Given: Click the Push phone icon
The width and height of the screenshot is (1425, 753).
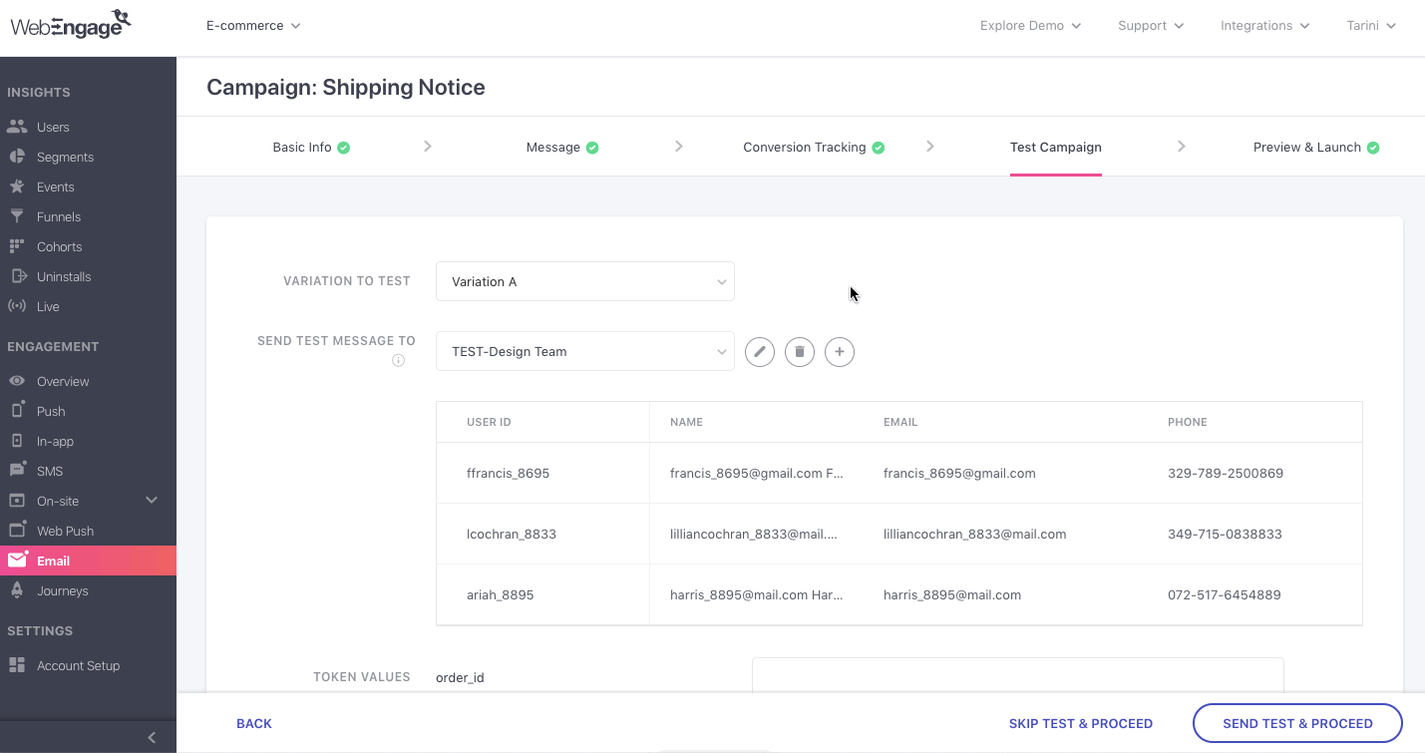Looking at the screenshot, I should click(x=17, y=411).
